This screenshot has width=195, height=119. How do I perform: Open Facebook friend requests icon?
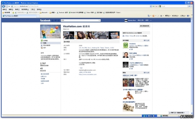click(x=53, y=20)
